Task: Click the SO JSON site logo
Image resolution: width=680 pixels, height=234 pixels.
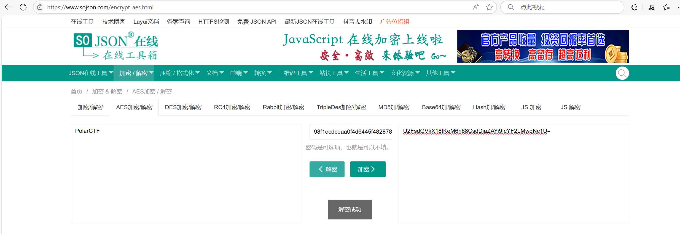Action: pos(116,46)
